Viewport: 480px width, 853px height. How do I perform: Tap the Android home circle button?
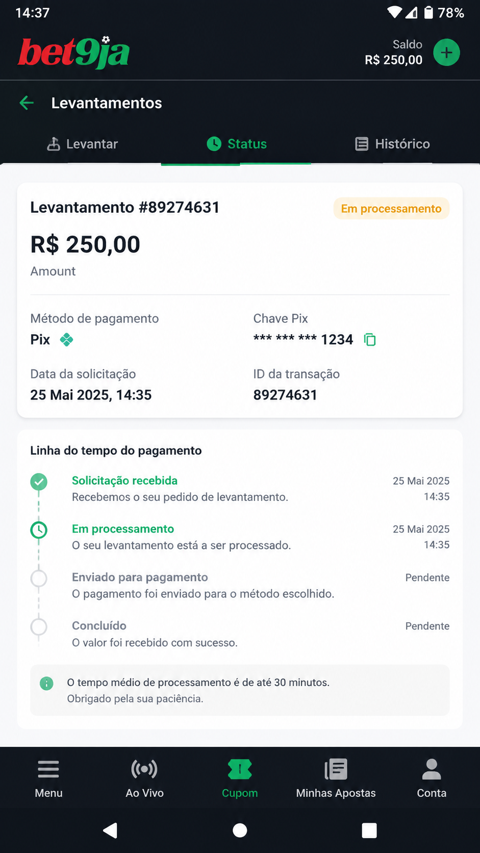(240, 831)
